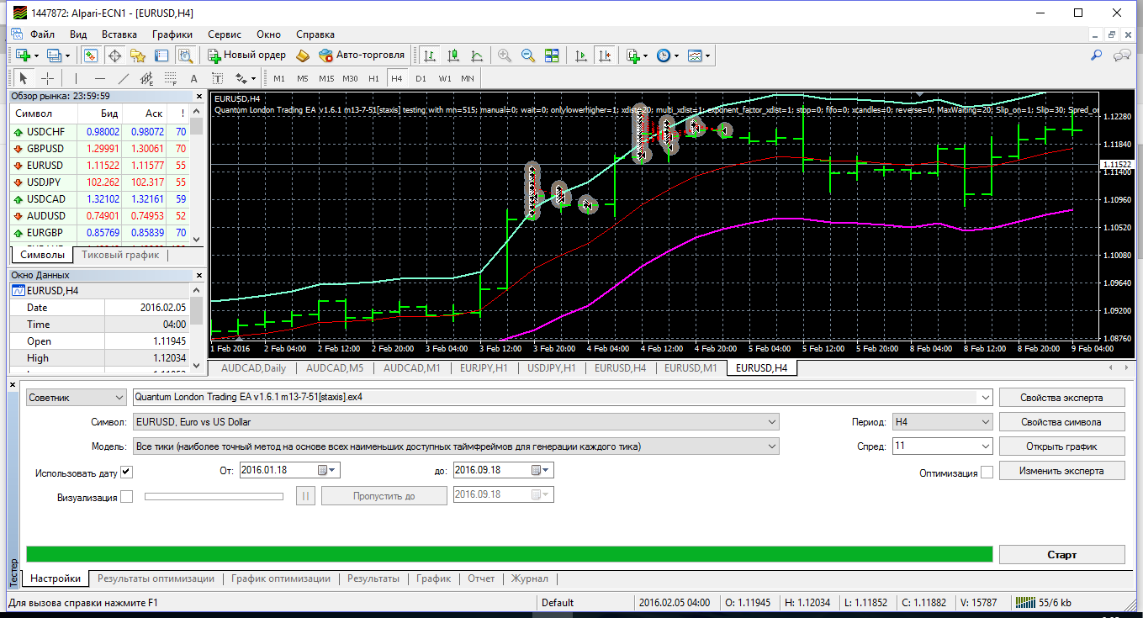Open the Symbol EURUSD dropdown
1143x618 pixels.
click(x=456, y=421)
